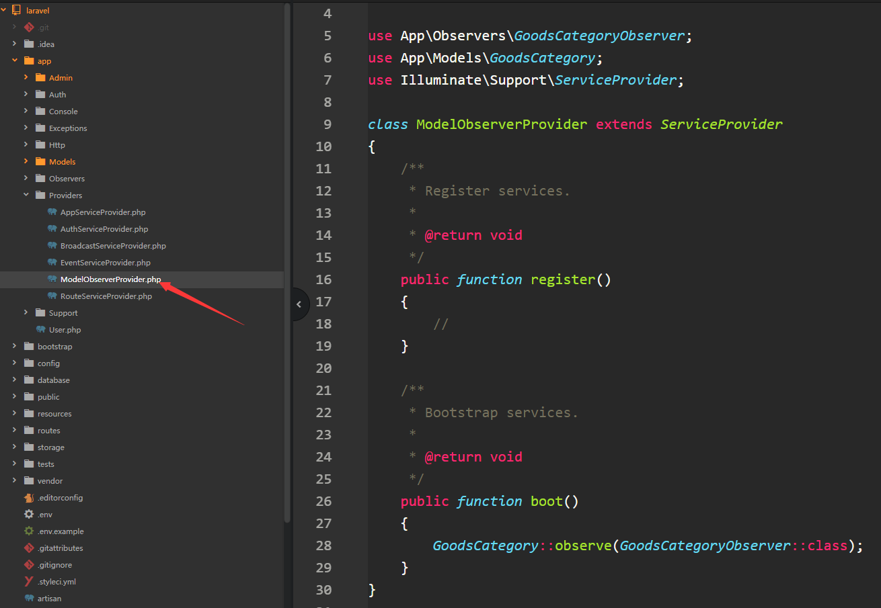The image size is (881, 608).
Task: Open the .env.example file
Action: (61, 531)
